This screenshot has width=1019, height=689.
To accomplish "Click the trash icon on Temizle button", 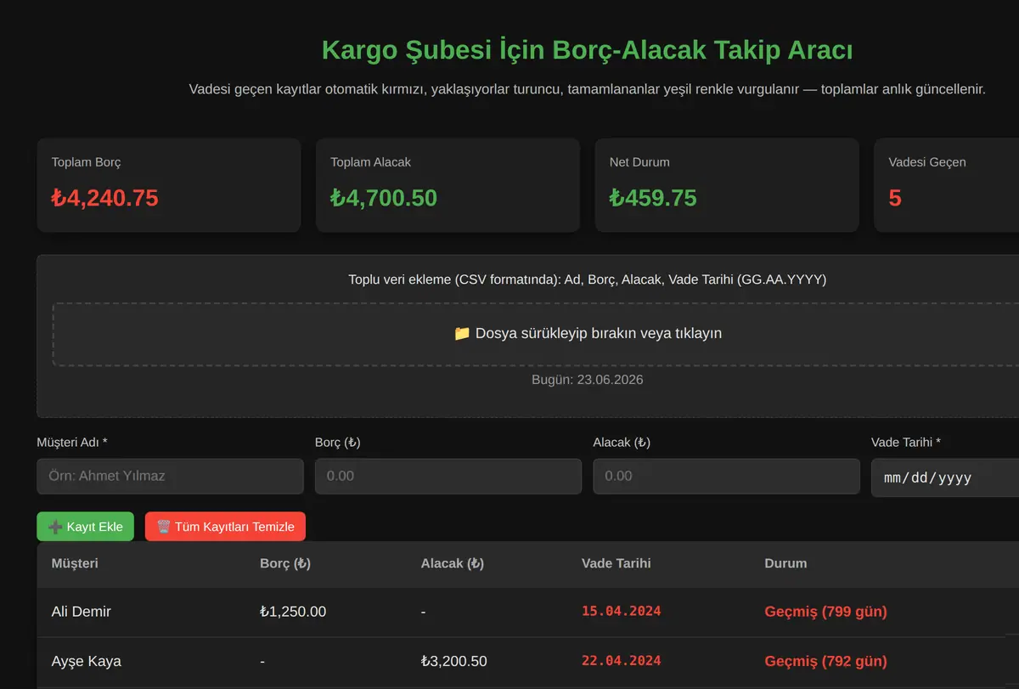I will point(164,527).
